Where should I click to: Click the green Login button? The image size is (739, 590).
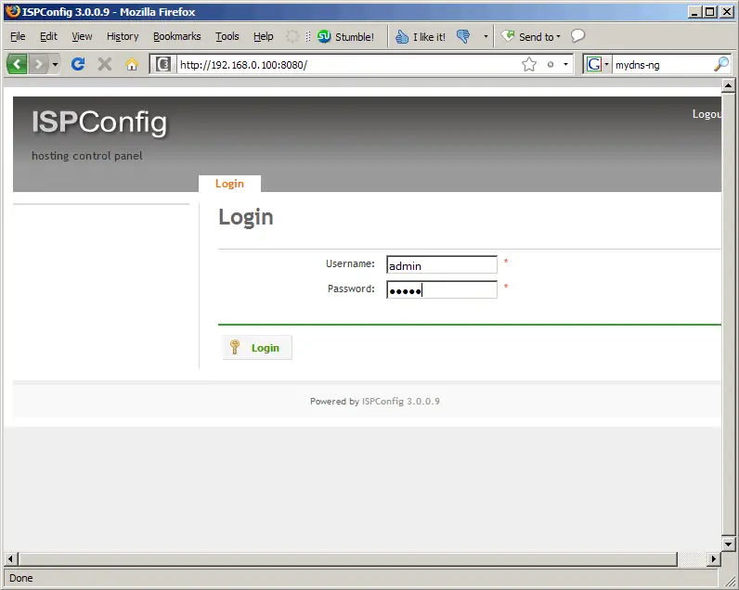coord(257,348)
